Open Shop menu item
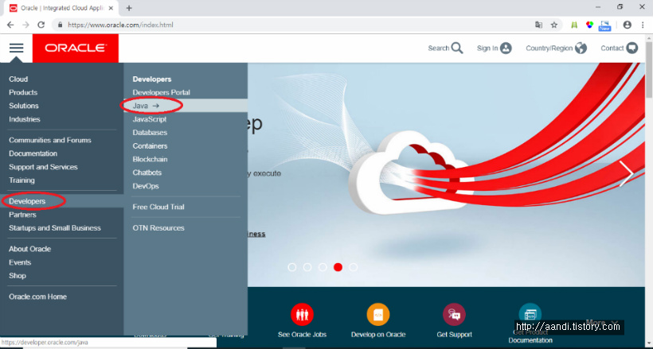 (18, 275)
